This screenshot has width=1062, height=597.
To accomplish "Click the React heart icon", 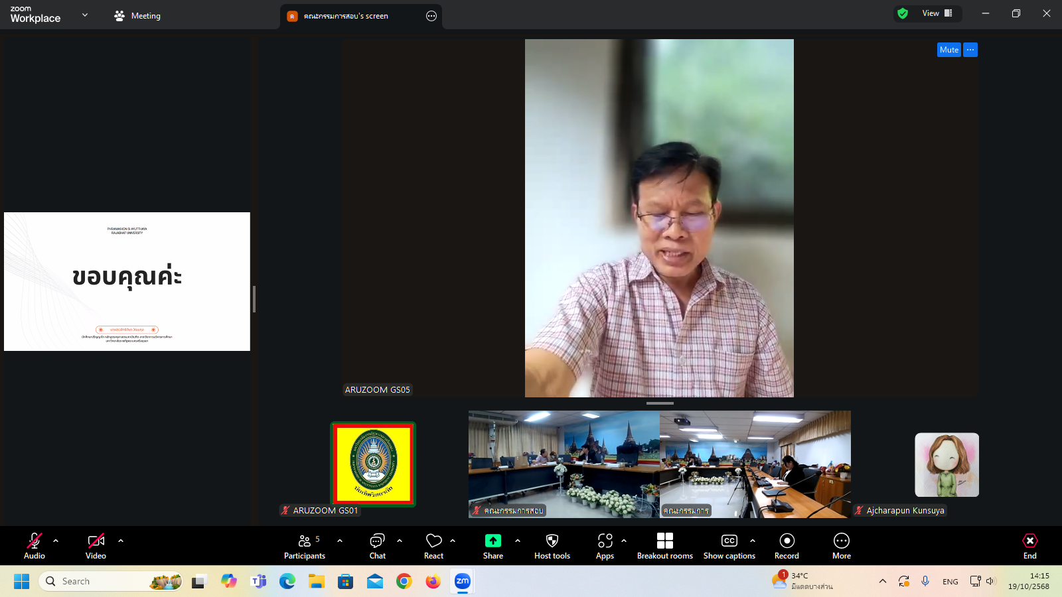I will pos(433,546).
